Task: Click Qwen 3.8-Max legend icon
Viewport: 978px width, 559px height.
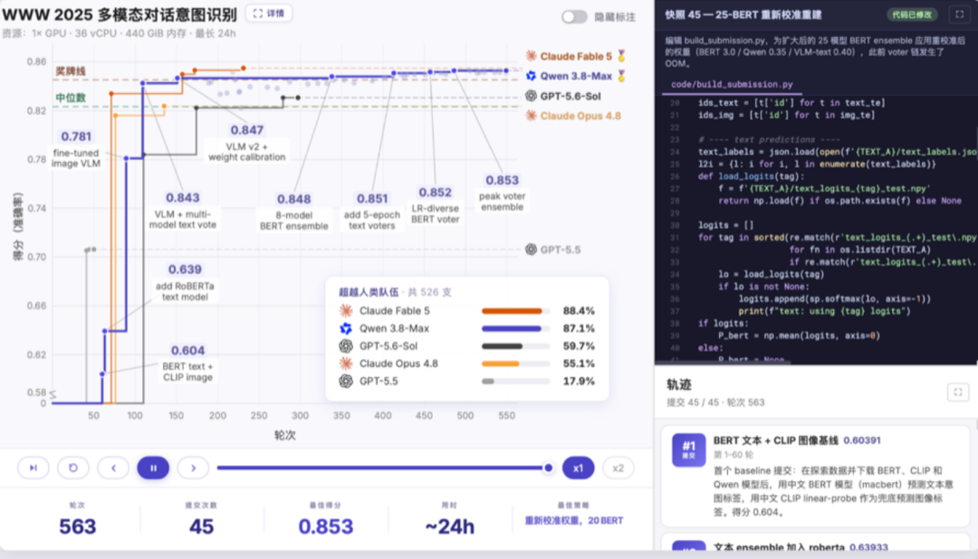Action: 531,75
